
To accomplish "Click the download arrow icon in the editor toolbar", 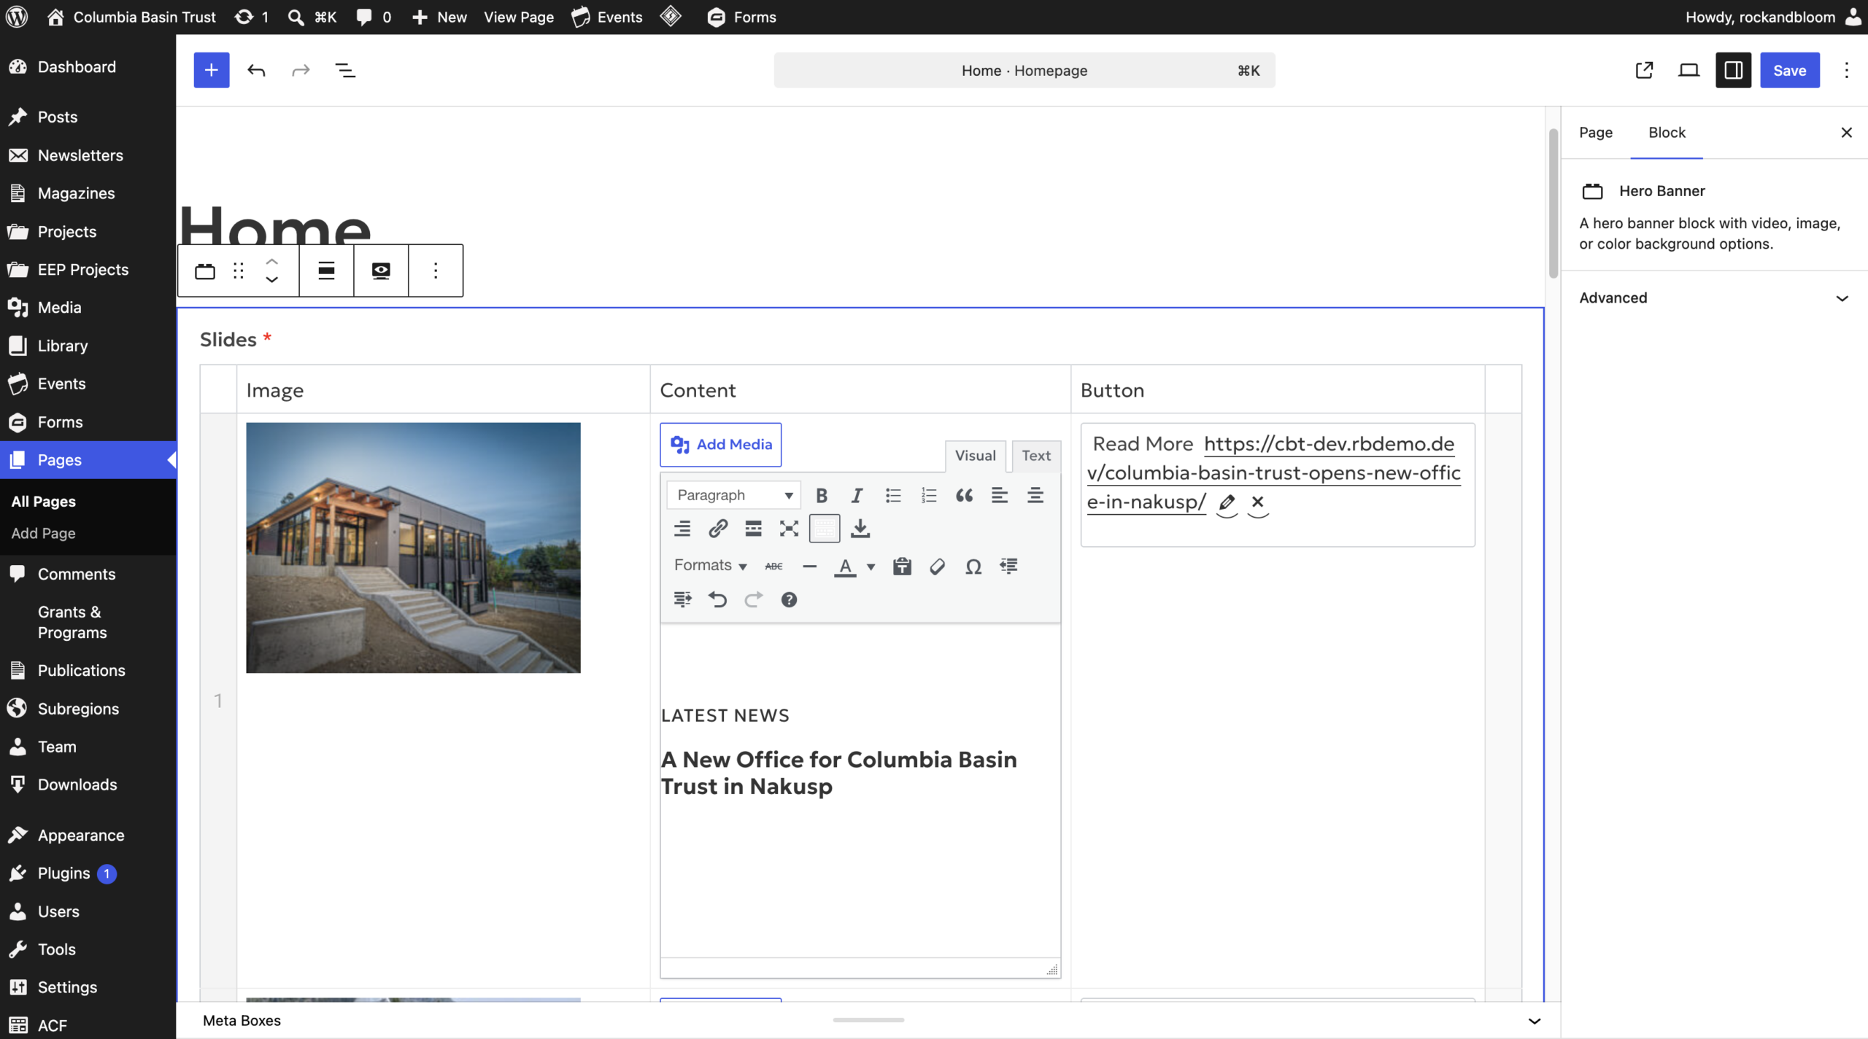I will pos(860,529).
